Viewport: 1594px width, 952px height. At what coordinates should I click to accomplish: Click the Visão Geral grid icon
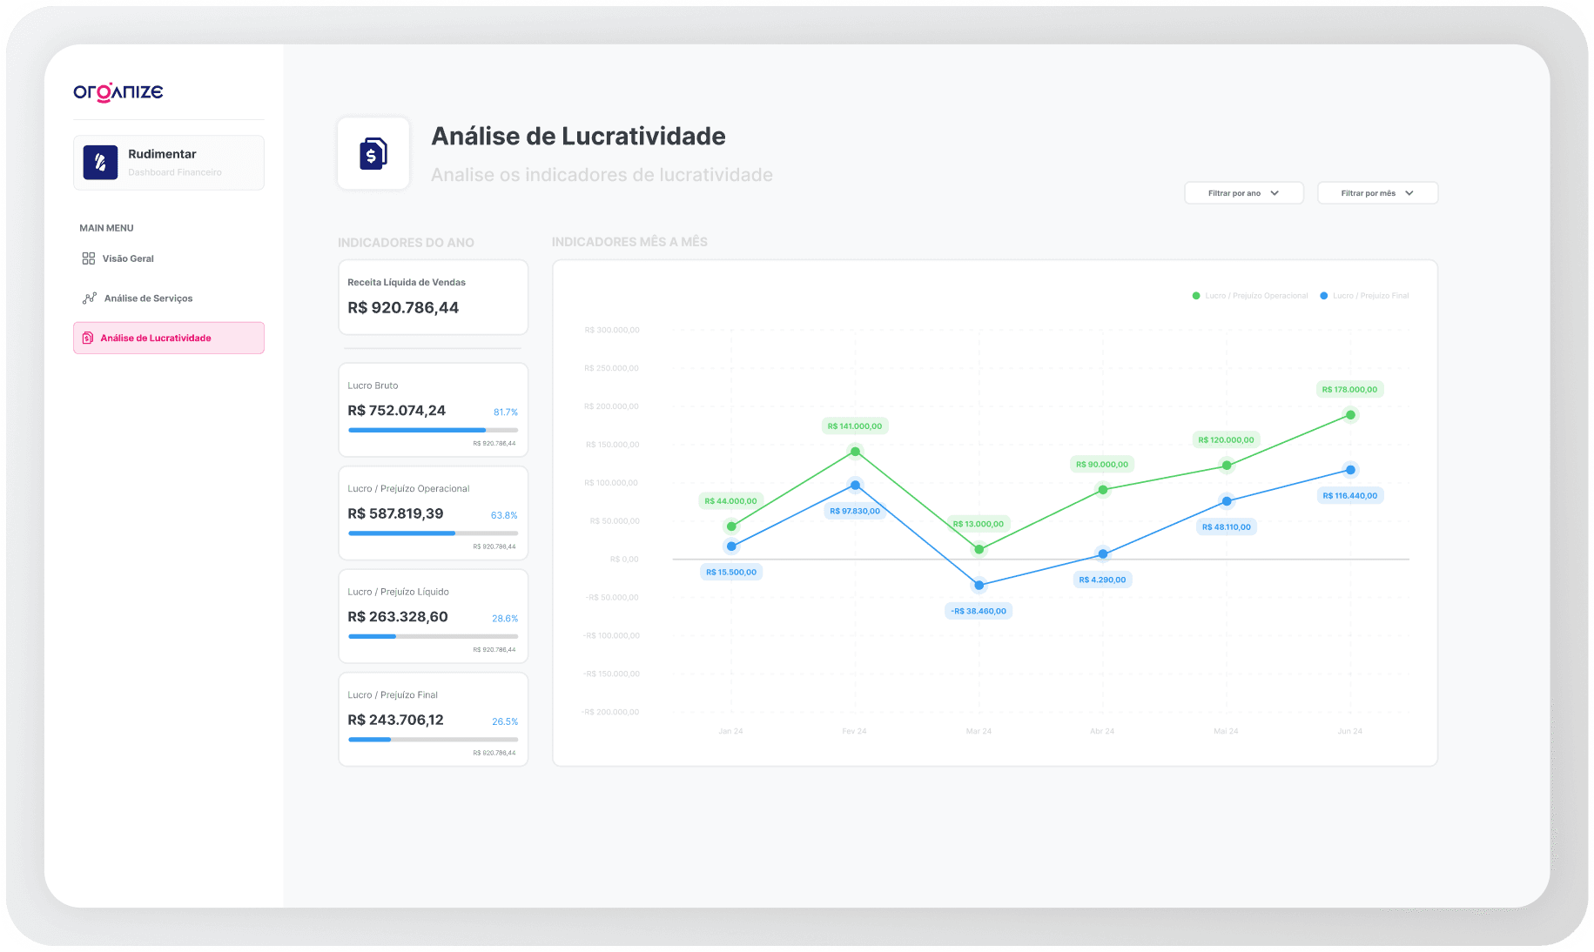click(x=89, y=258)
